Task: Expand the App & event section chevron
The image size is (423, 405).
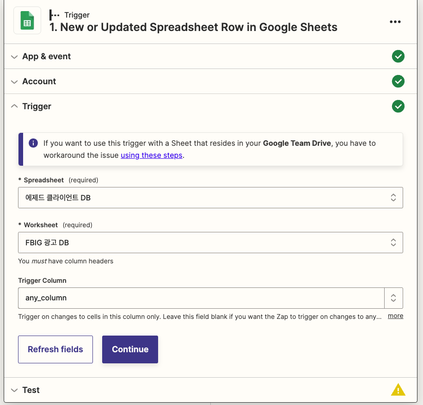Action: tap(14, 57)
